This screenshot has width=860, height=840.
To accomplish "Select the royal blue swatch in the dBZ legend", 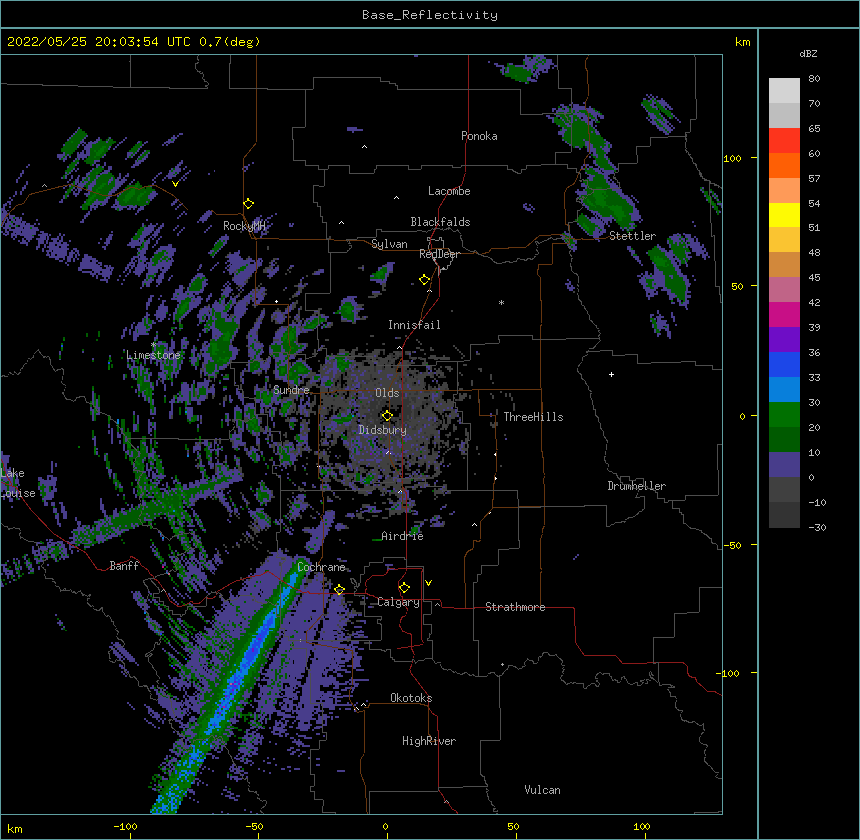I will click(x=784, y=364).
